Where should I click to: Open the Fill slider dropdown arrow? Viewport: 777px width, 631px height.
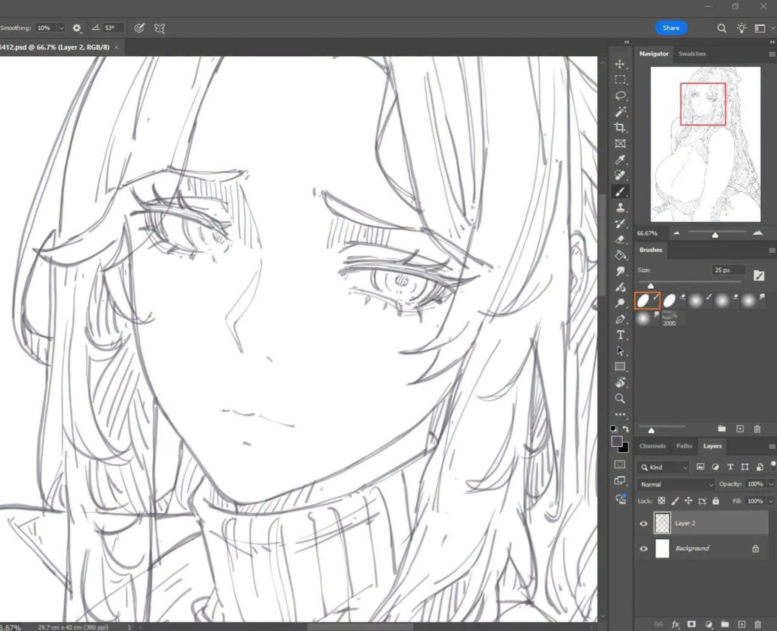[x=771, y=501]
